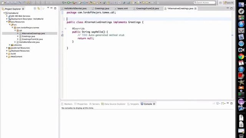Image resolution: width=246 pixels, height=138 pixels.
Task: Close the AlternativeGreetings.java tab
Action: [x=196, y=8]
